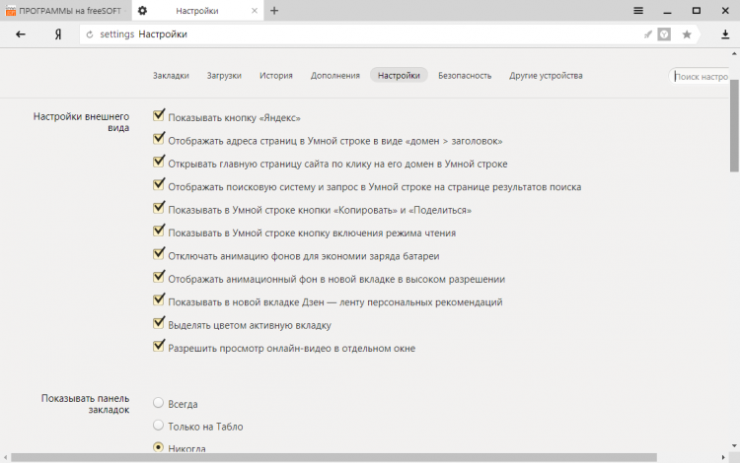Screen dimensions: 740x463
Task: Click the Yandex «Я» home button
Action: tap(58, 34)
